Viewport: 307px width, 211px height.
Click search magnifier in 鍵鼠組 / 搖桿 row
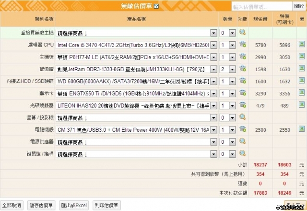pyautogui.click(x=242, y=153)
